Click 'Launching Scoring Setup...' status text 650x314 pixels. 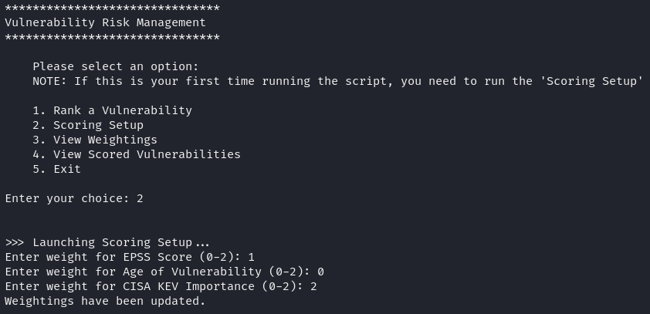pos(121,242)
